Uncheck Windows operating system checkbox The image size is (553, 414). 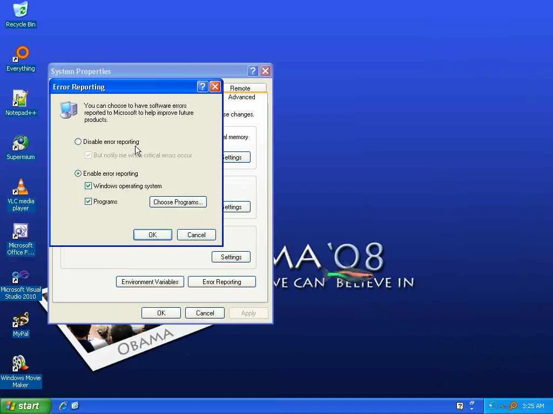pos(88,186)
